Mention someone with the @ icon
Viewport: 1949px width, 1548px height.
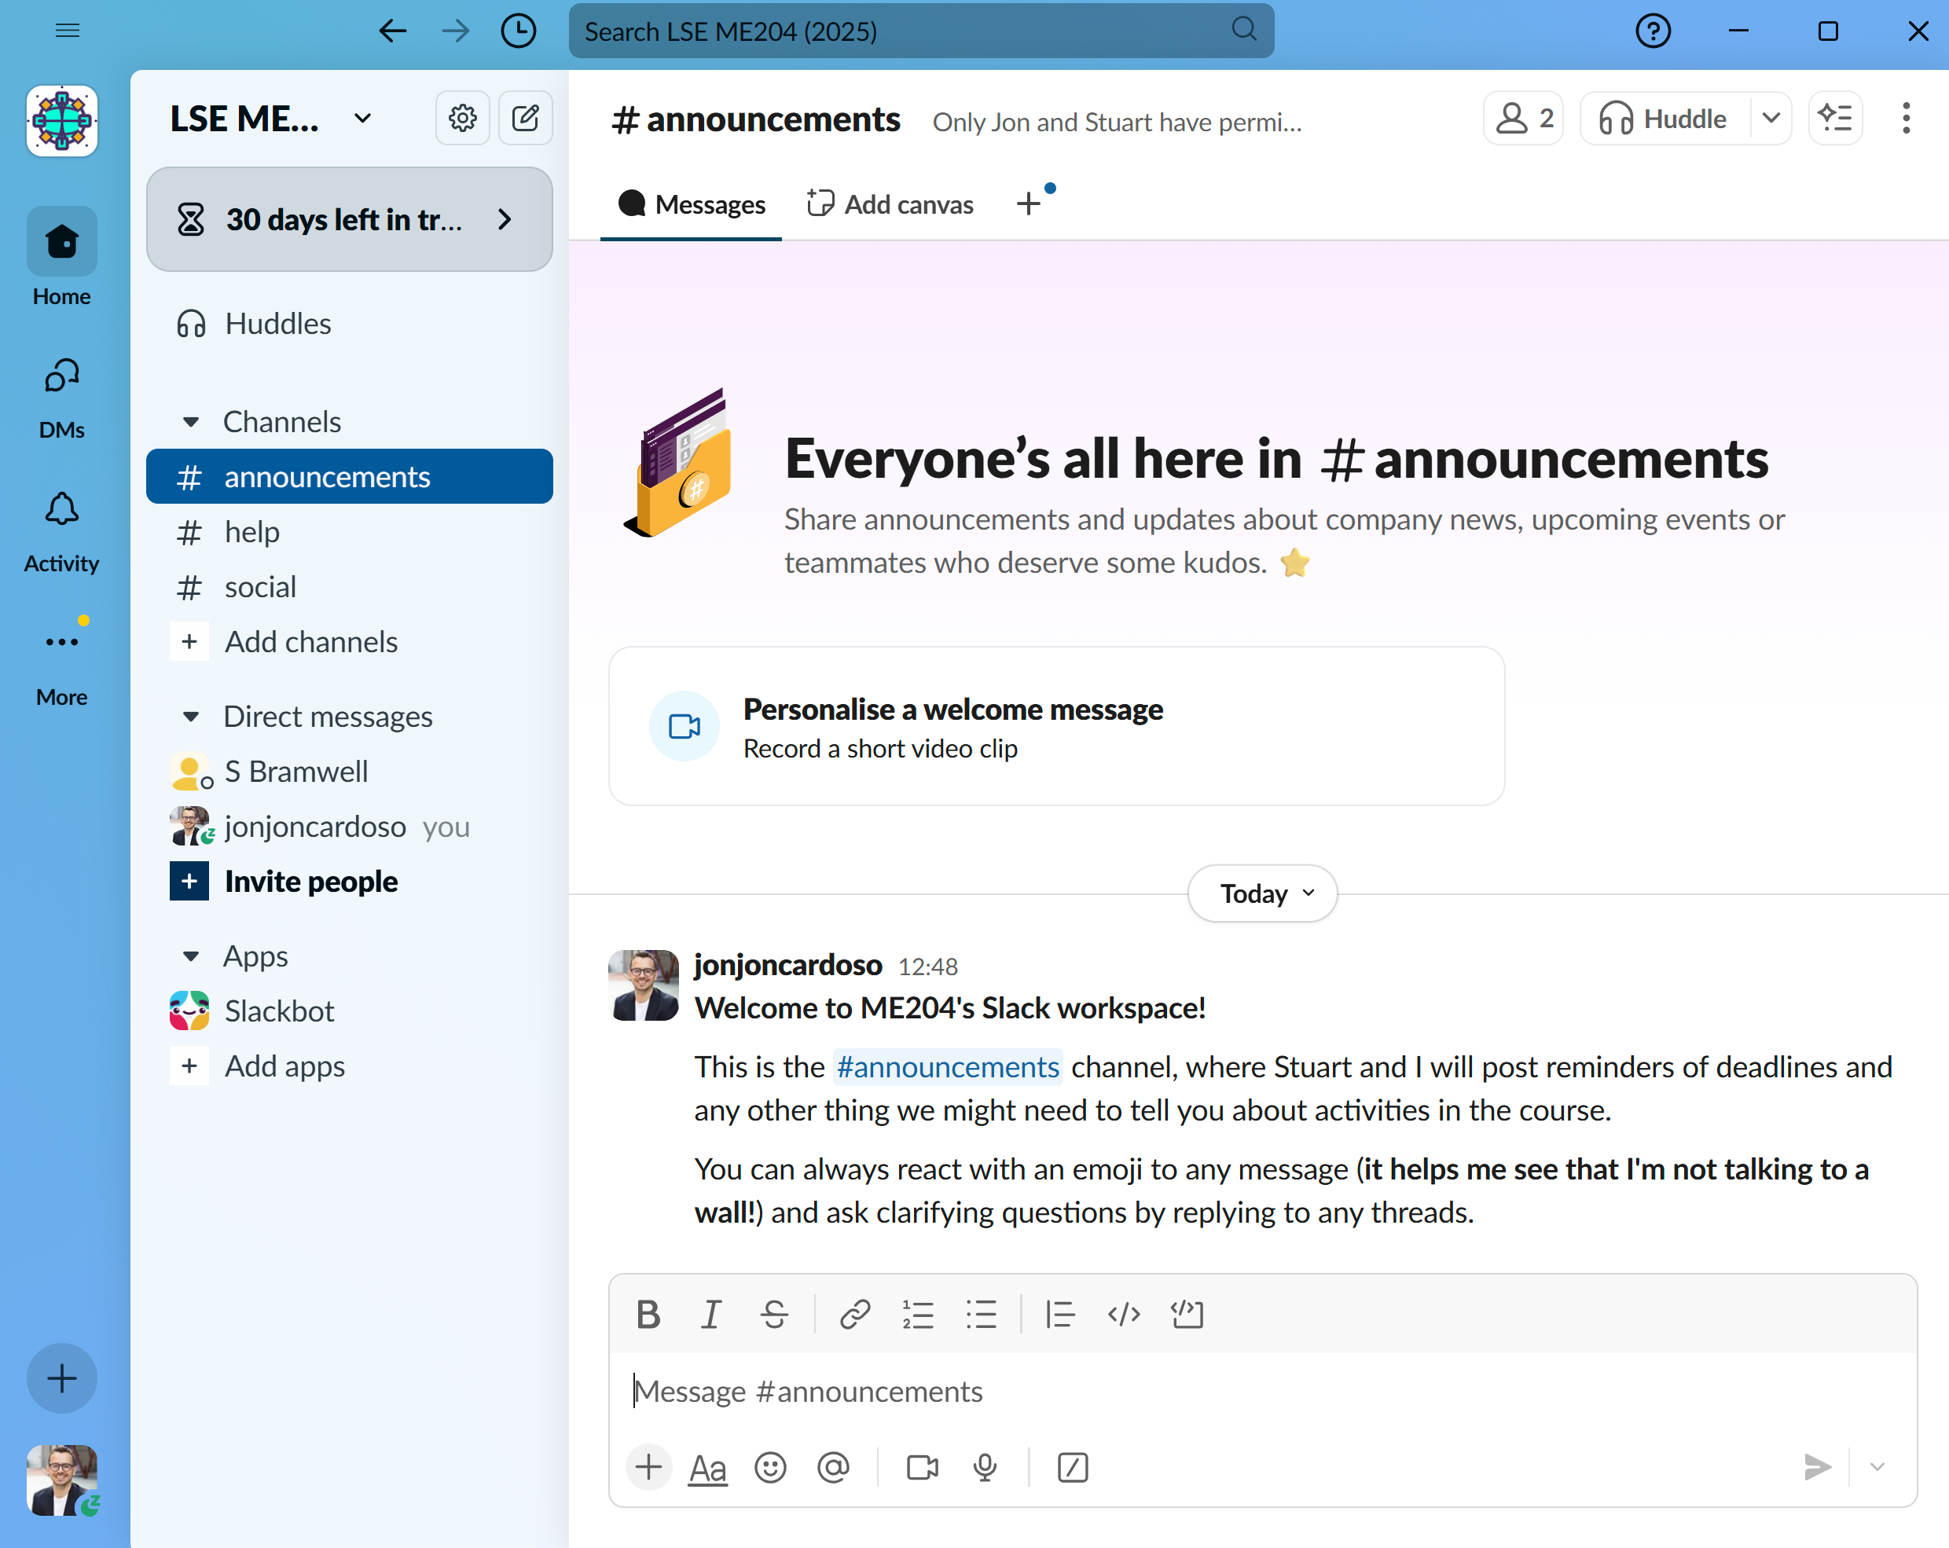[834, 1468]
